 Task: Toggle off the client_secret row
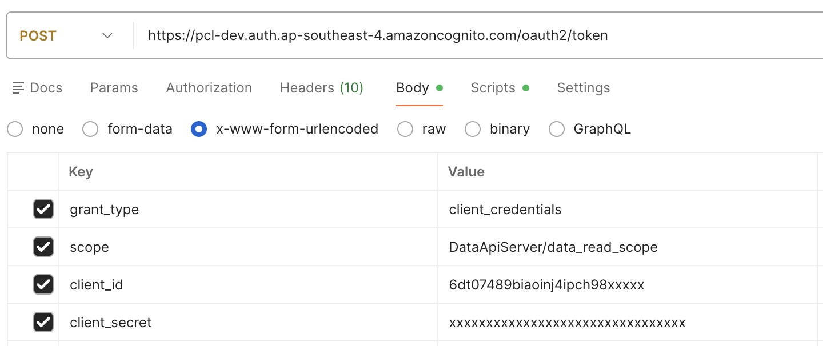[43, 322]
